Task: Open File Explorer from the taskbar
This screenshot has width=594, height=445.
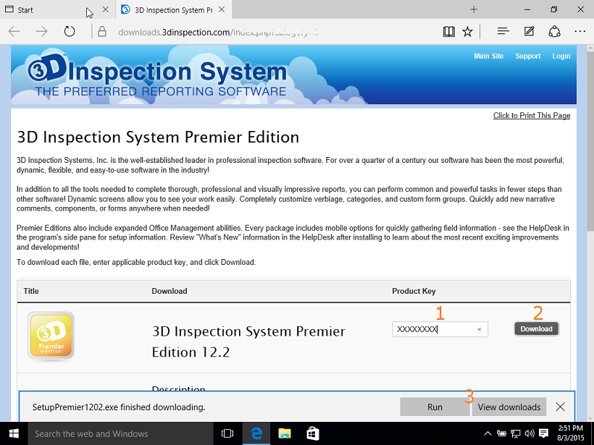Action: coord(285,433)
